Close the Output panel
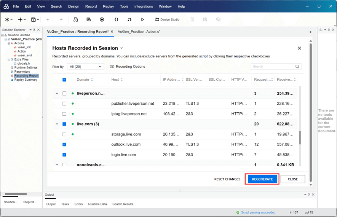The height and width of the screenshot is (217, 337). tap(313, 195)
